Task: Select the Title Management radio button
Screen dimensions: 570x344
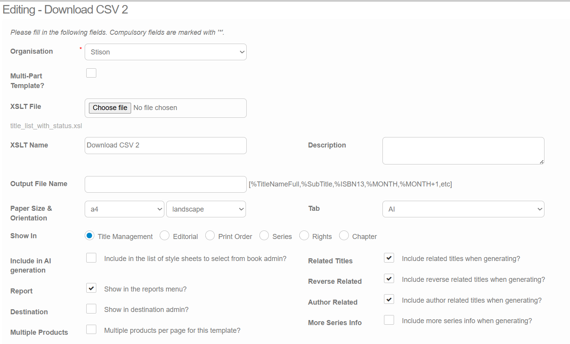Action: point(89,236)
